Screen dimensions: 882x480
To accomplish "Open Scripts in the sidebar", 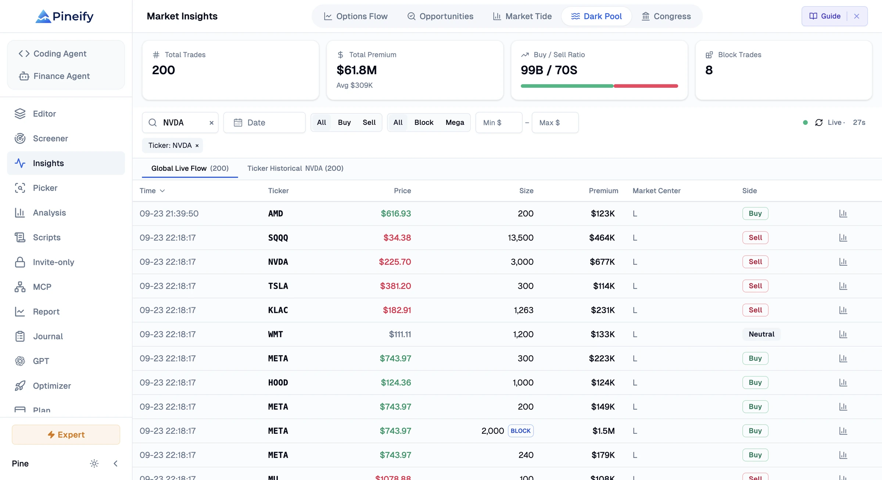I will click(x=66, y=237).
